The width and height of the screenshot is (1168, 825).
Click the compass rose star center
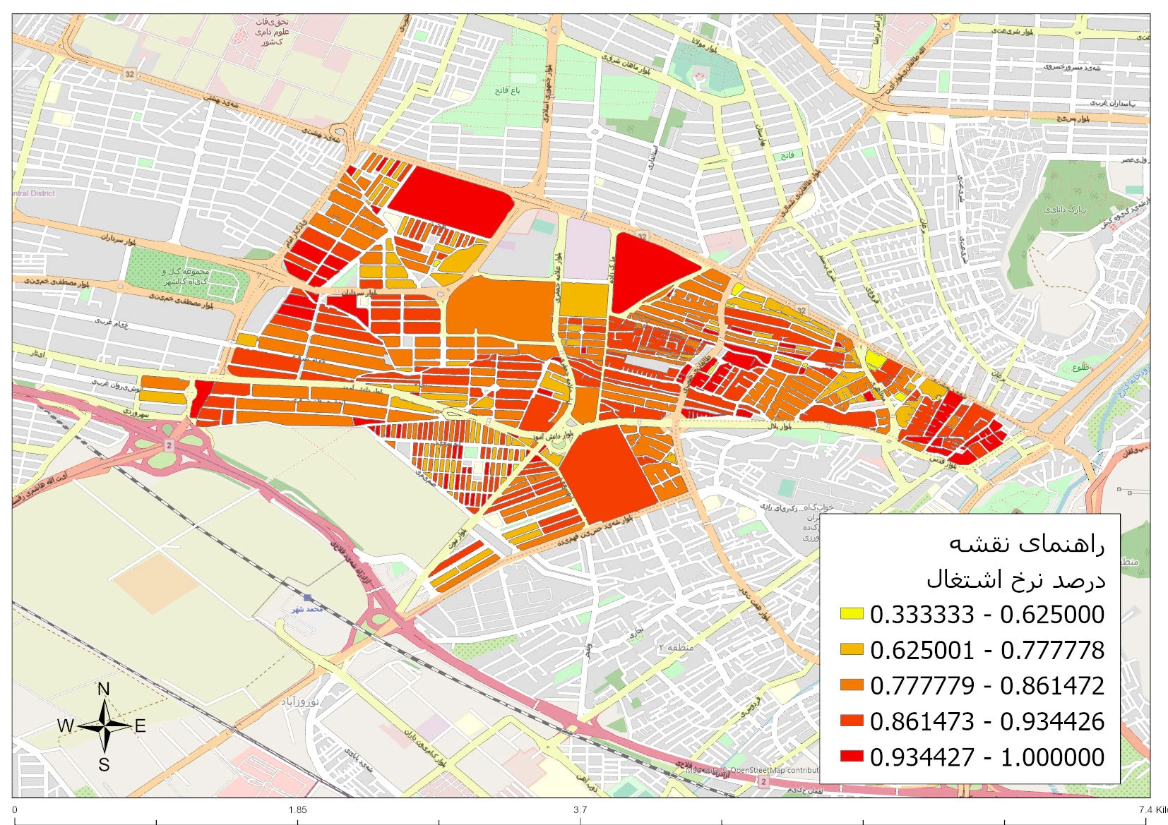click(105, 725)
